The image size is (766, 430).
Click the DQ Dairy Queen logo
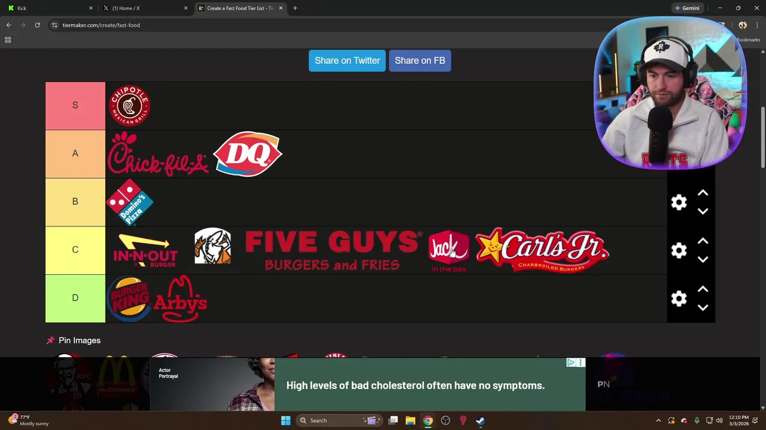click(x=247, y=154)
